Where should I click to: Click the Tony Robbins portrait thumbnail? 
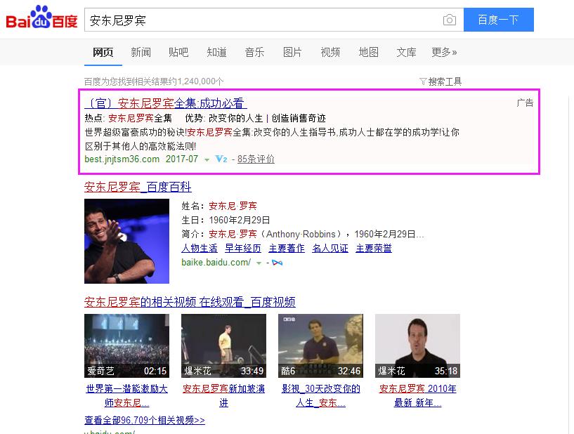126,241
